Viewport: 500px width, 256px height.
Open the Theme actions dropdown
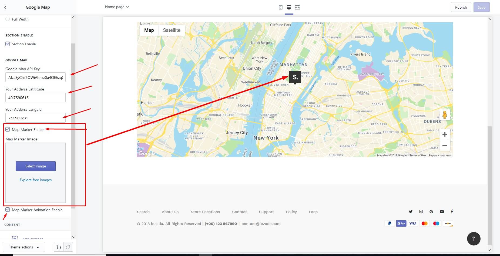[x=24, y=247]
